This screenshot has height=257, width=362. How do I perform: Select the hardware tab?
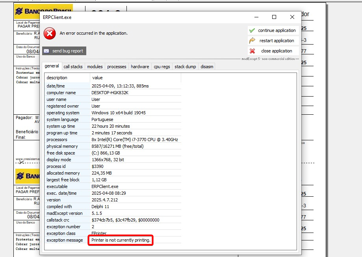140,67
